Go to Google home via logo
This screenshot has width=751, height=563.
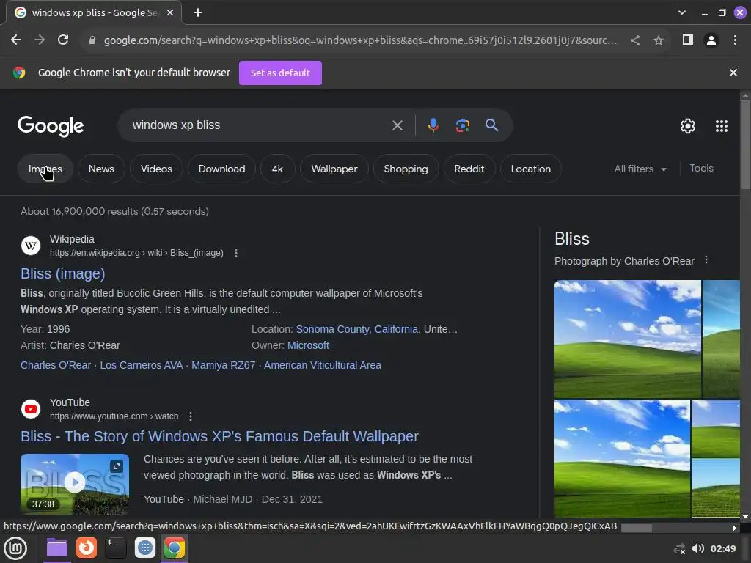pyautogui.click(x=51, y=126)
